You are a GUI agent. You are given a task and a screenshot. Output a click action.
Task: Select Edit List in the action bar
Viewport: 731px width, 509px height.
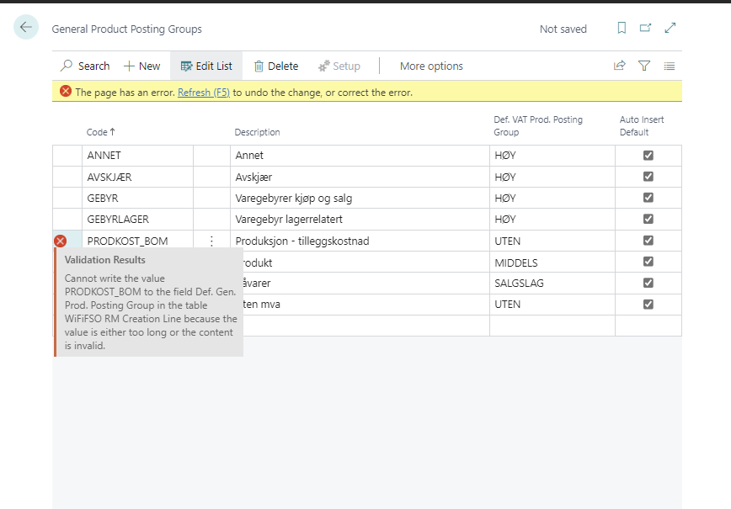(x=206, y=66)
